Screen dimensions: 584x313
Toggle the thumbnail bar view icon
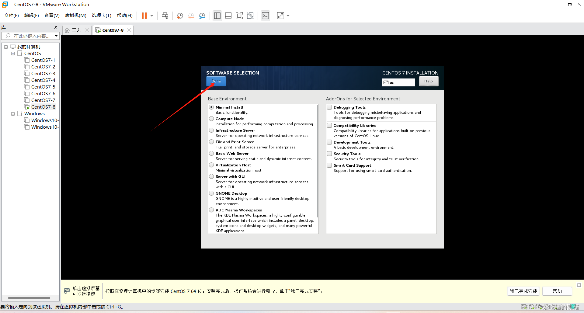(x=228, y=16)
